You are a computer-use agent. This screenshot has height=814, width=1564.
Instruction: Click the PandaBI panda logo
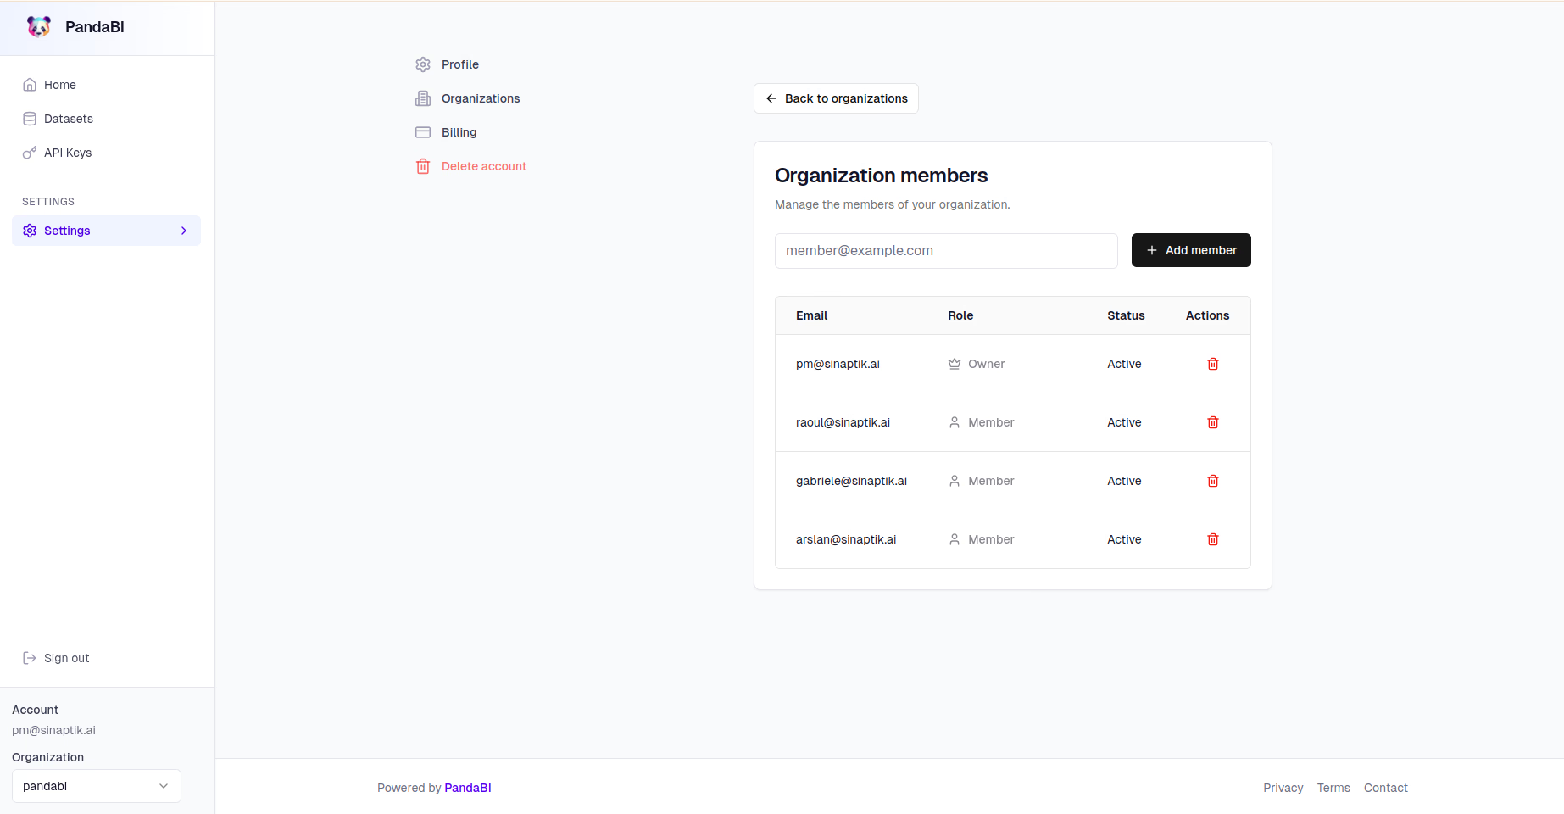point(39,27)
